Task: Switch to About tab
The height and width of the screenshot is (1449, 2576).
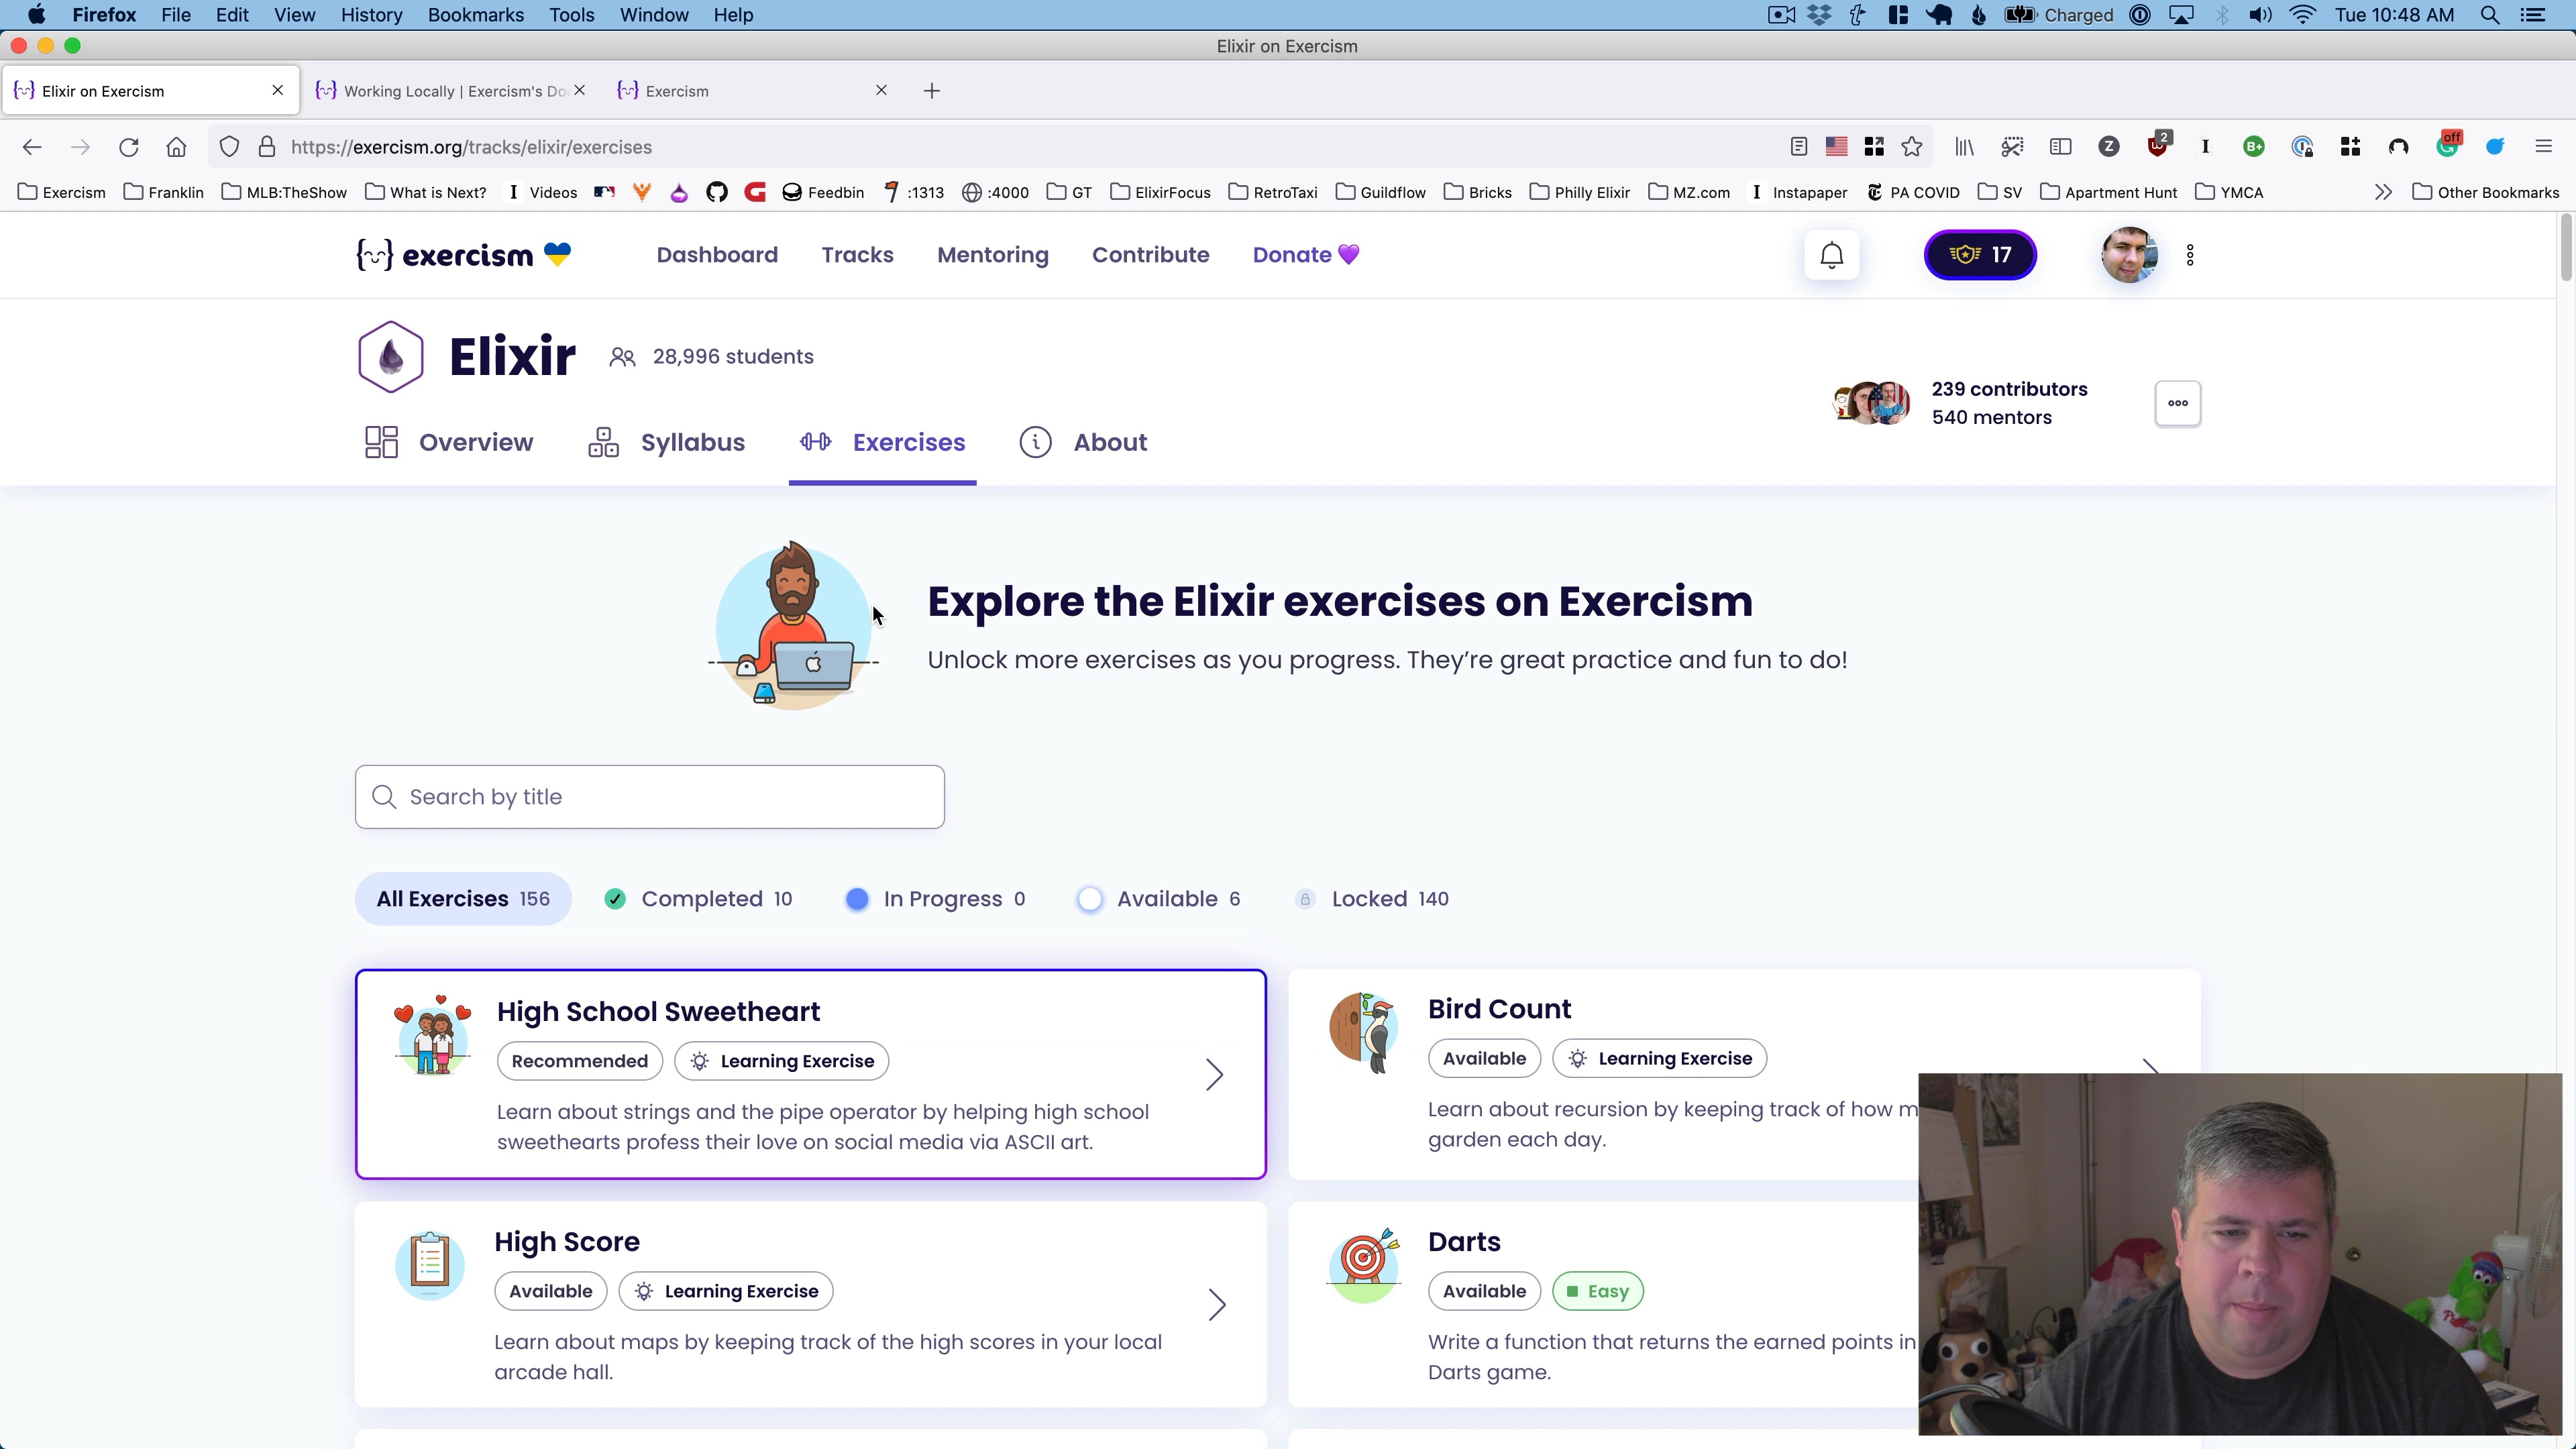Action: [x=1083, y=442]
